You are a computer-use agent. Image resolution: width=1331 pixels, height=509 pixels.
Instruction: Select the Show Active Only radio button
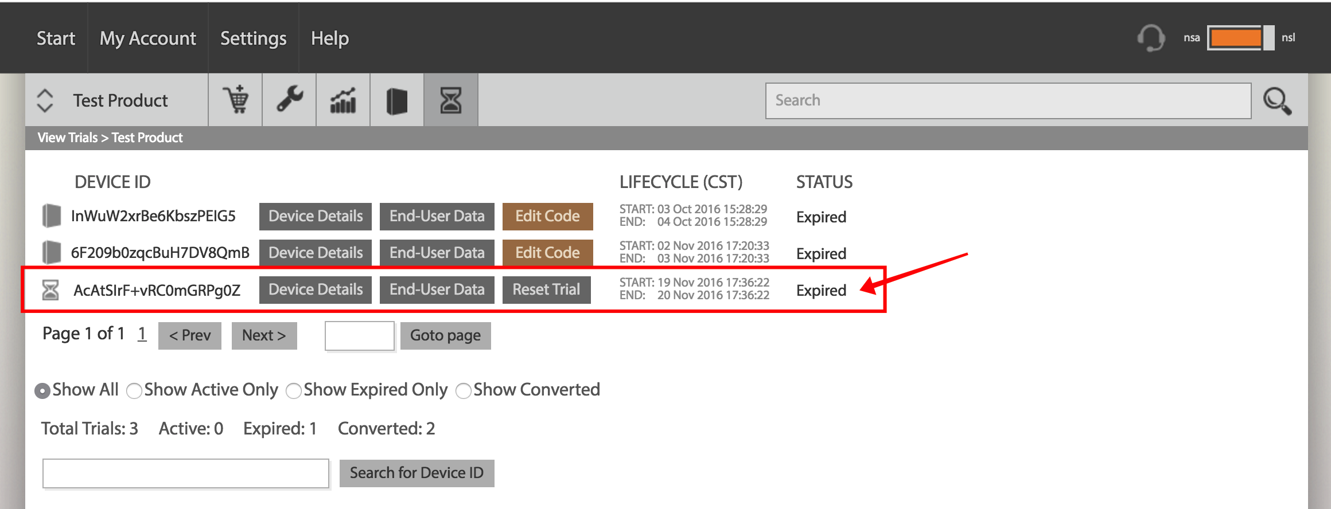134,391
